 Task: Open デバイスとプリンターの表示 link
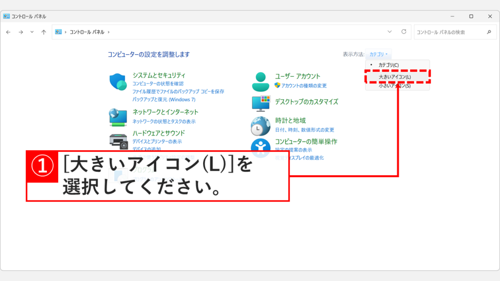[x=157, y=141]
